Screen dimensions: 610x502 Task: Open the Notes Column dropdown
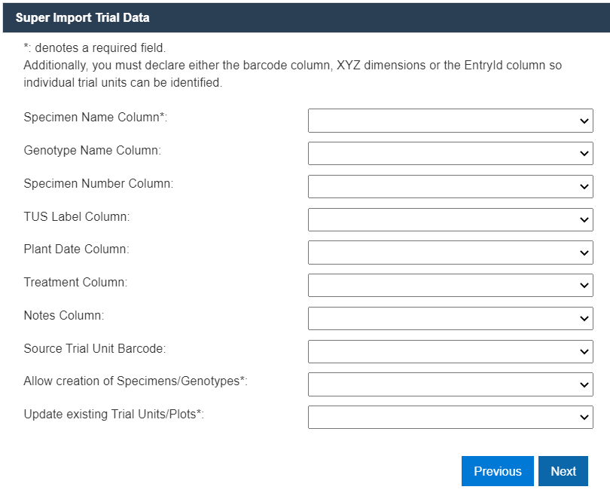point(450,318)
